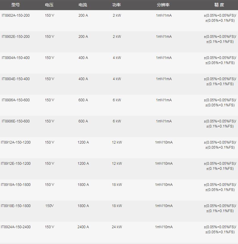This screenshot has height=244, width=238.
Task: Click the 分辨率 column header
Action: pos(163,5)
